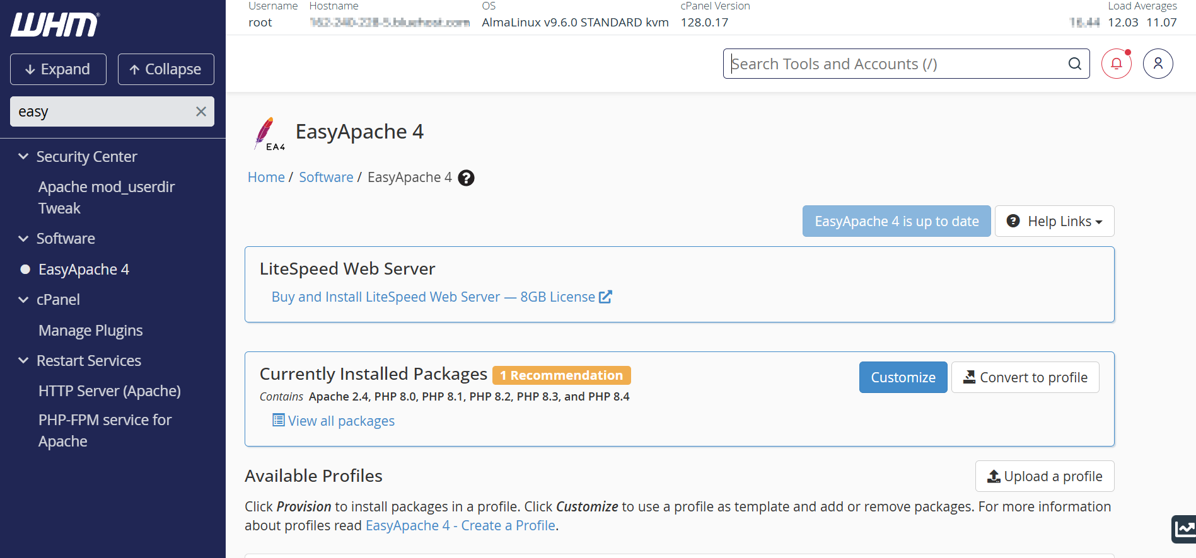
Task: Open the server statistics chart icon
Action: pyautogui.click(x=1184, y=529)
